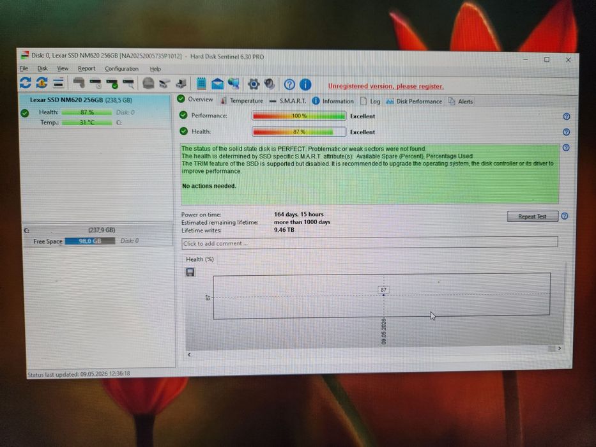
Task: Click the status last updated text
Action: click(x=79, y=374)
